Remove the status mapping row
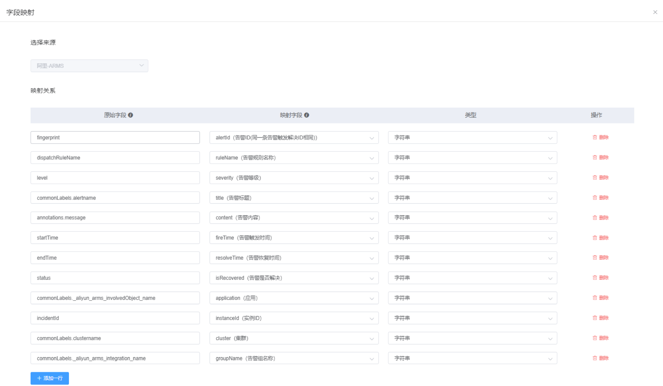 (600, 278)
